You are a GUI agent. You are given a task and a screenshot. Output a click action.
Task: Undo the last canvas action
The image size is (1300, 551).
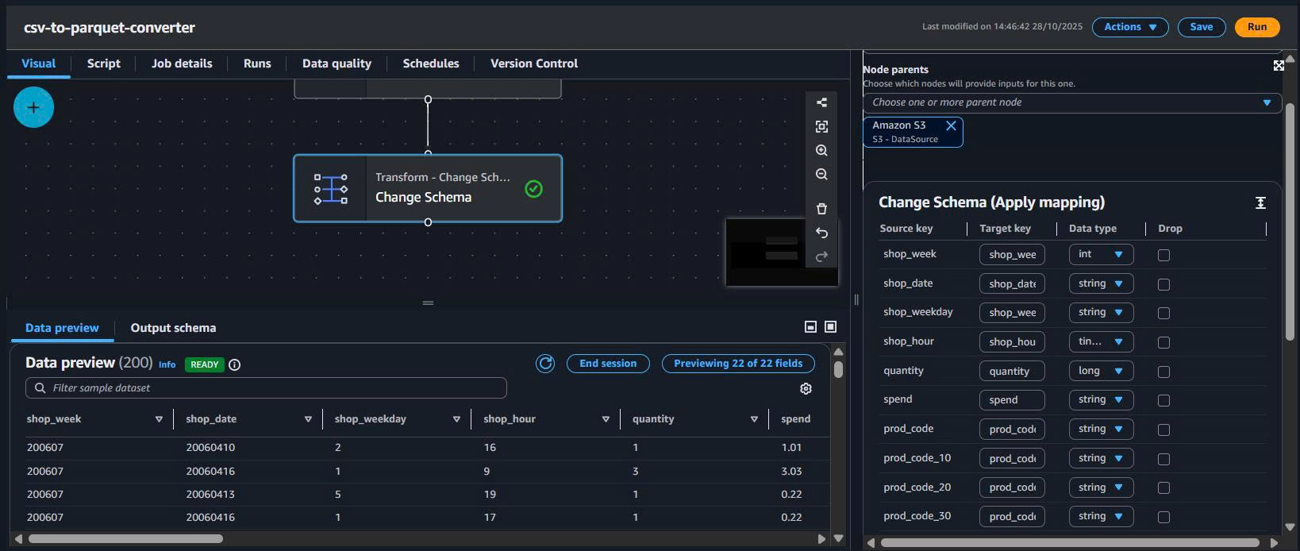coord(821,233)
